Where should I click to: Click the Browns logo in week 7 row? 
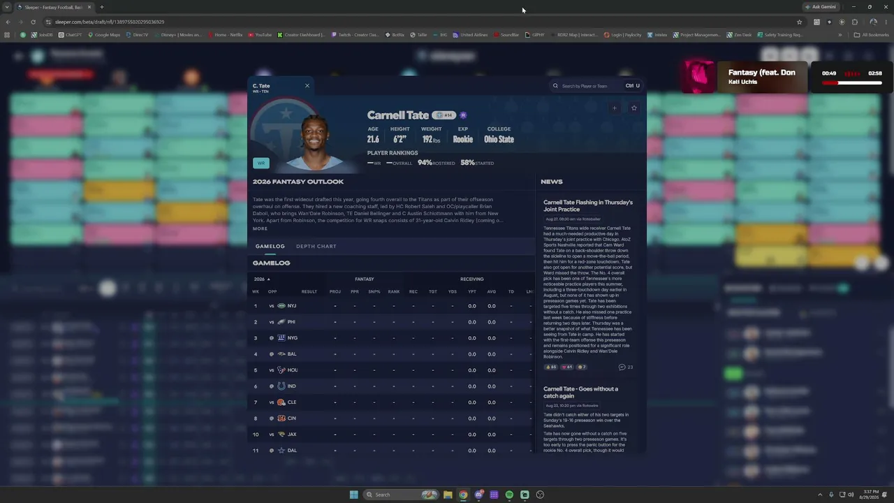tap(281, 402)
